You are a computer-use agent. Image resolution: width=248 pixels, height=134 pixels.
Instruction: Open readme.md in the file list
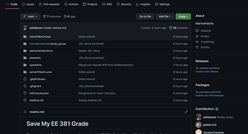36,100
